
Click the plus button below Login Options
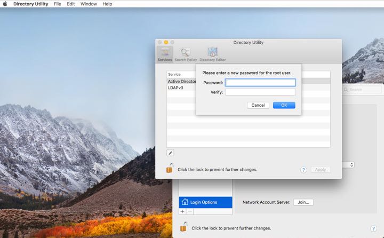[182, 212]
